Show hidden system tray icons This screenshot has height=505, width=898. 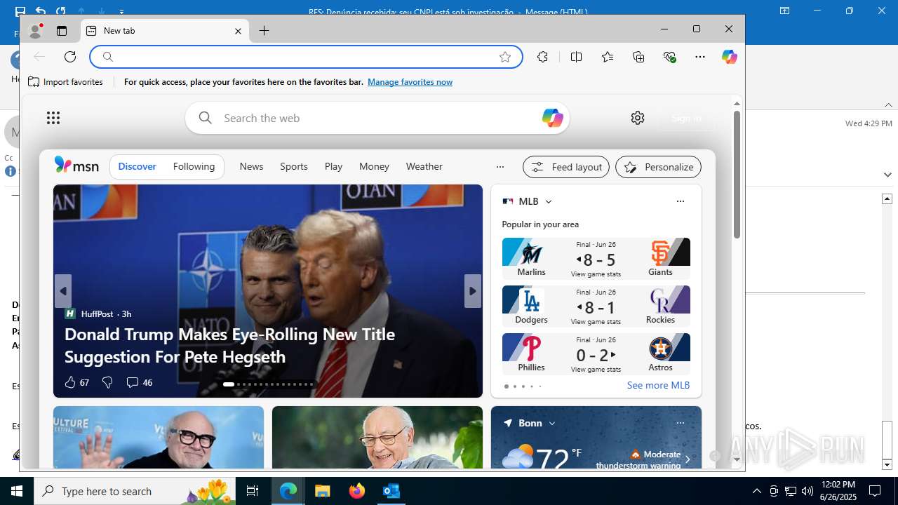click(756, 491)
